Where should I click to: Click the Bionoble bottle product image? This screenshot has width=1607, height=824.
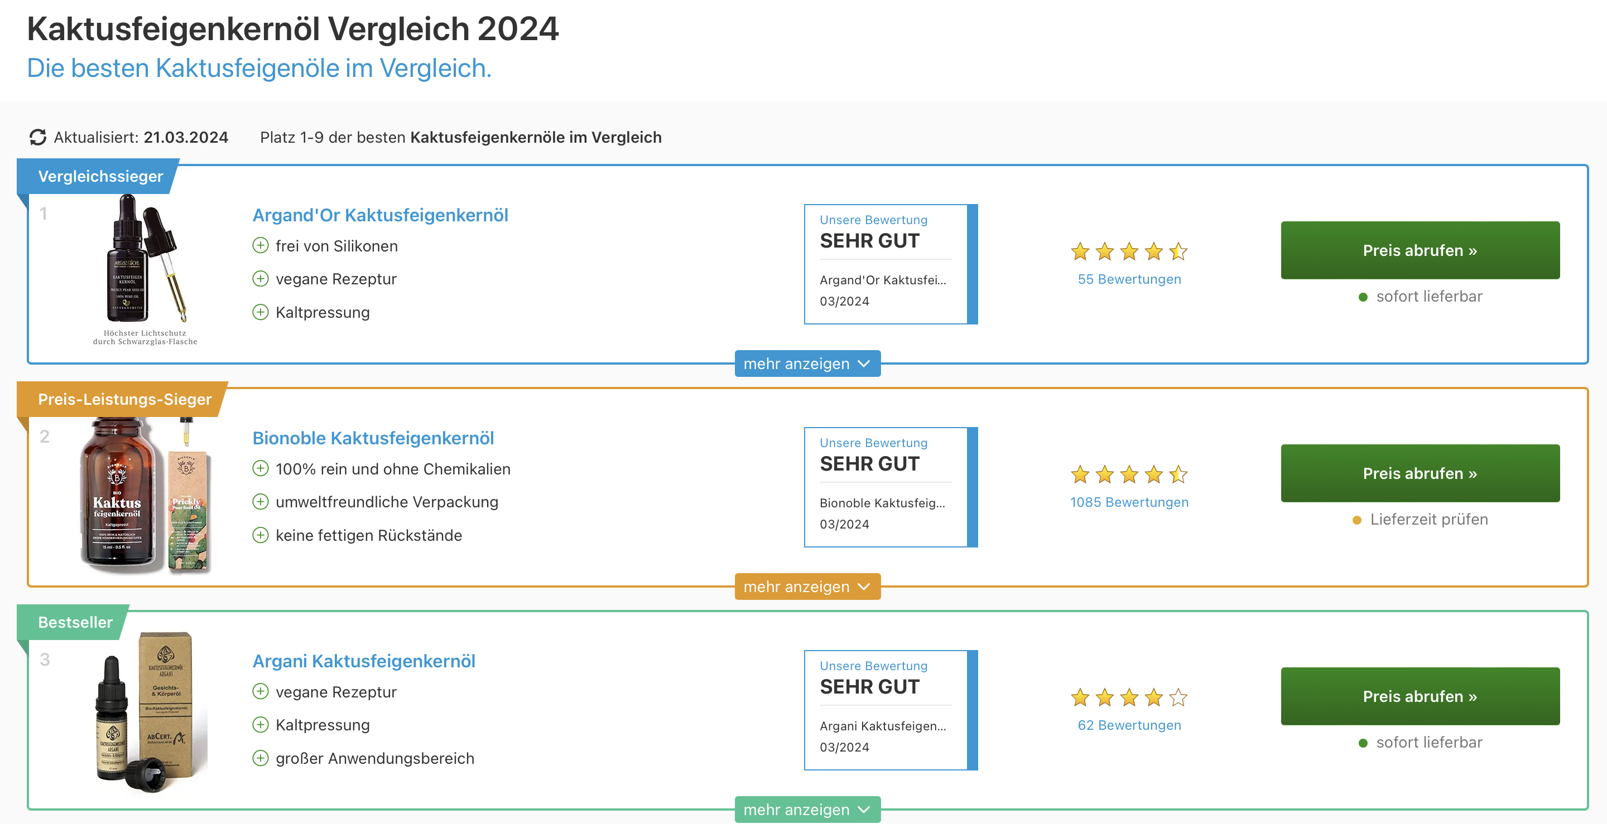145,496
